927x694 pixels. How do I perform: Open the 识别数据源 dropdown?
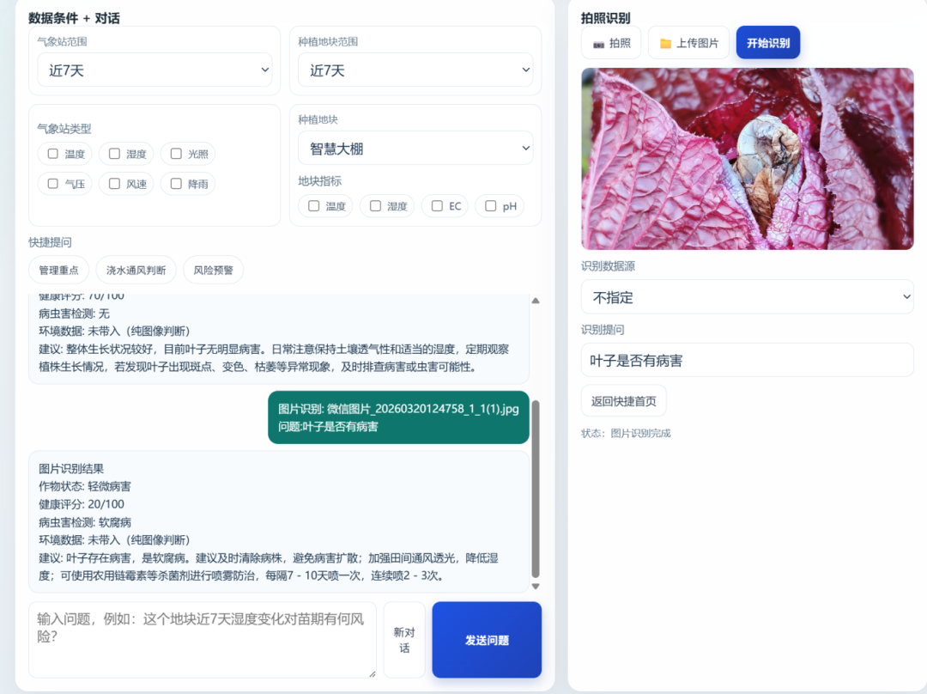coord(747,297)
